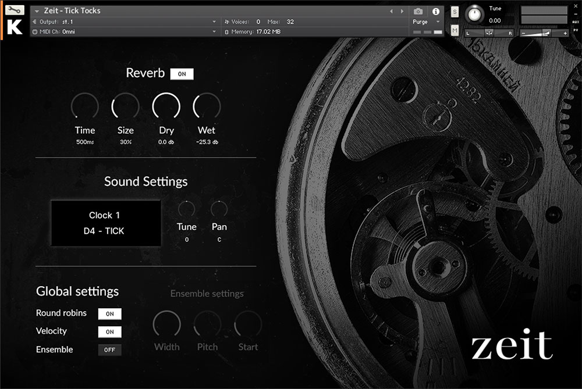Screen dimensions: 582x389
Task: Solo the instrument with S button
Action: [455, 12]
